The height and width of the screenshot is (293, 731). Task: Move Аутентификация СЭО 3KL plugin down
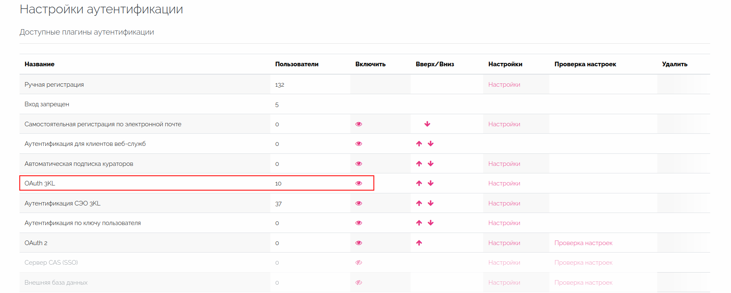[x=431, y=203]
